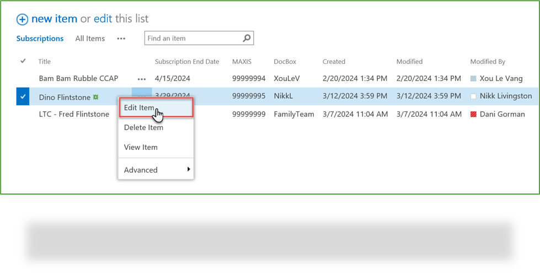This screenshot has width=540, height=274.
Task: Click the edit this list link
Action: (103, 19)
